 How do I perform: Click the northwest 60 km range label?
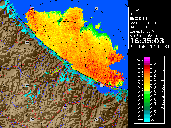point(32,9)
